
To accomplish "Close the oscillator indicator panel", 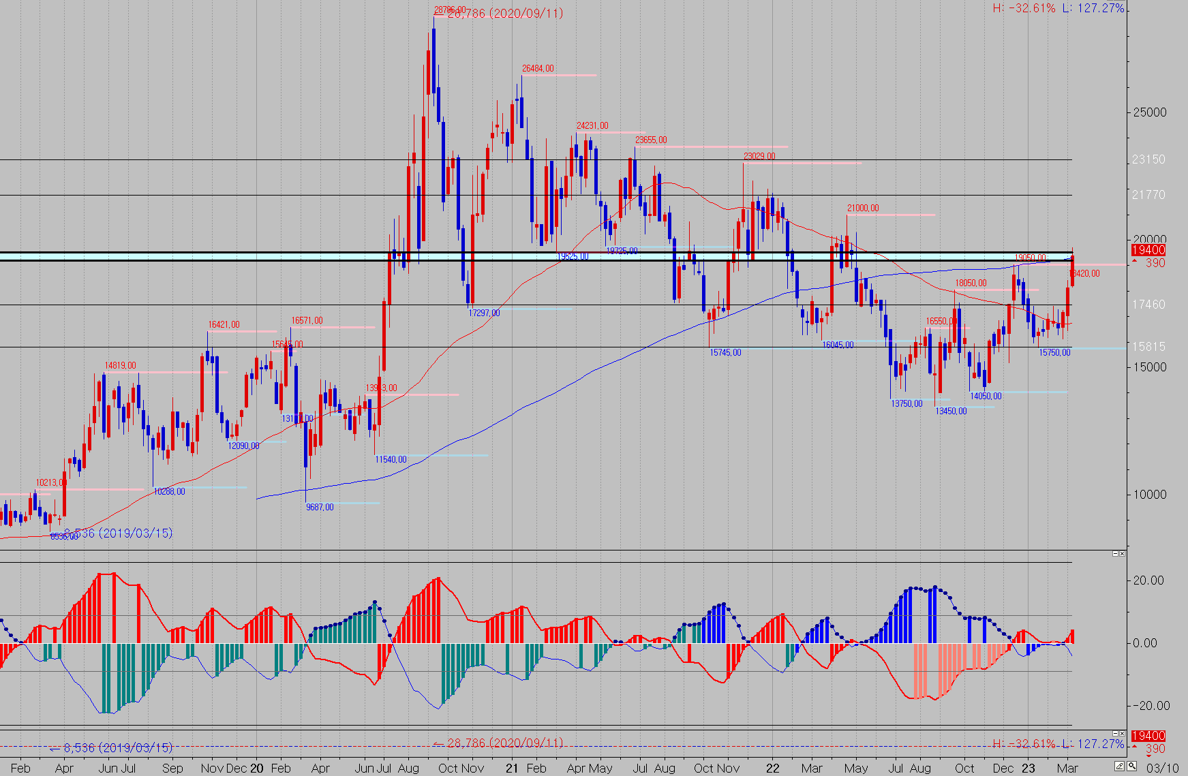I will pyautogui.click(x=1123, y=553).
